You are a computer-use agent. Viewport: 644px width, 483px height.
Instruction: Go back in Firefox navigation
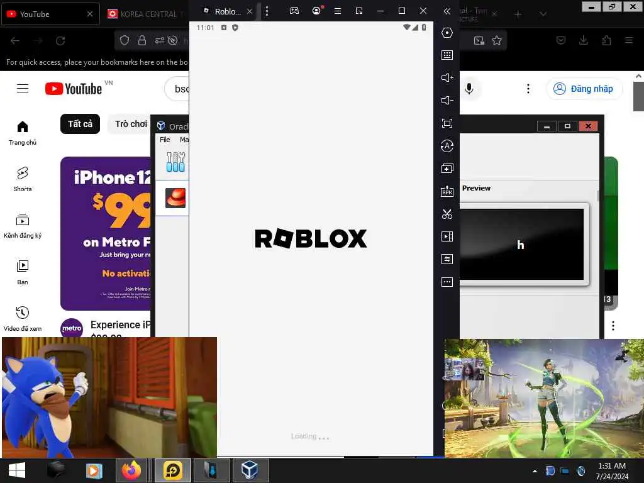(15, 41)
